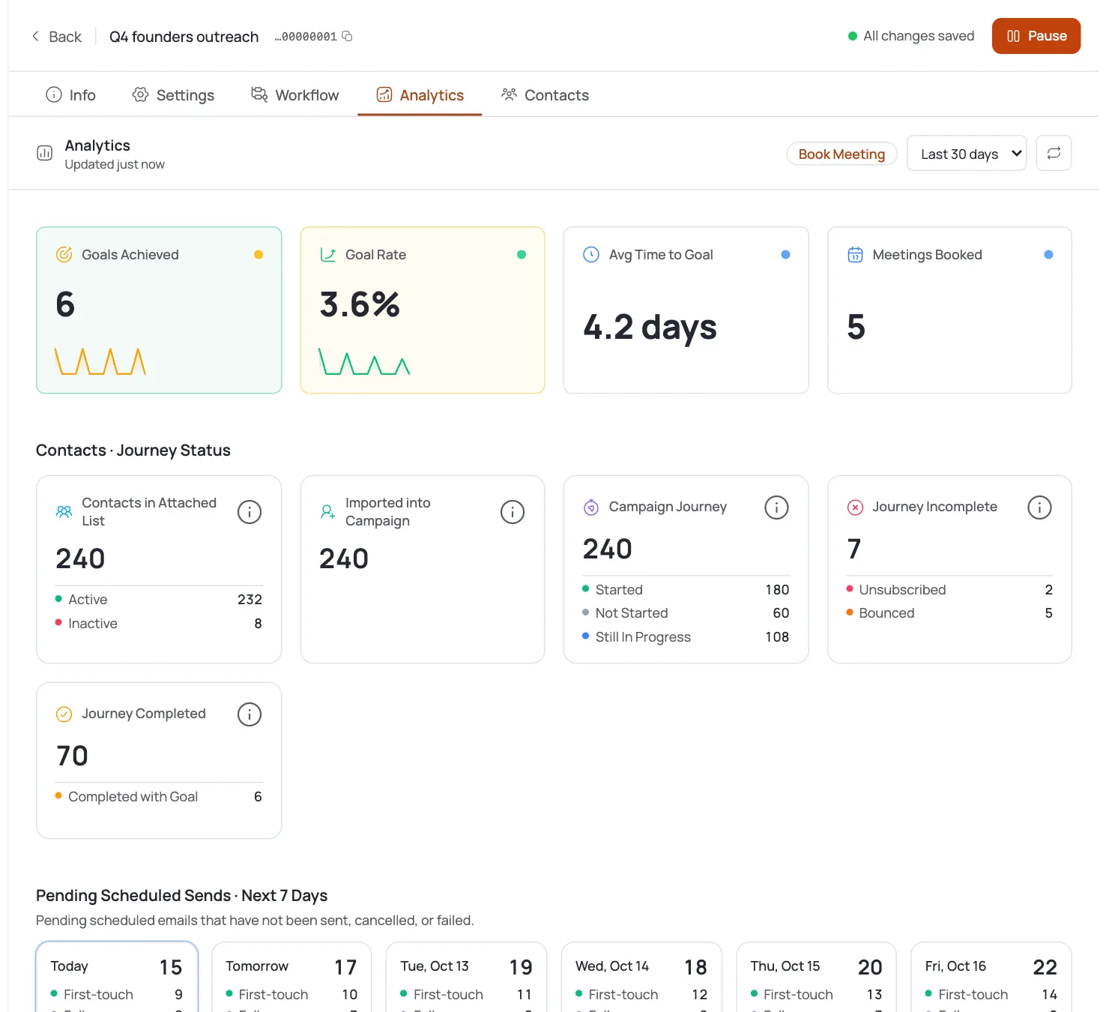Click the Workflow tab icon

(259, 94)
